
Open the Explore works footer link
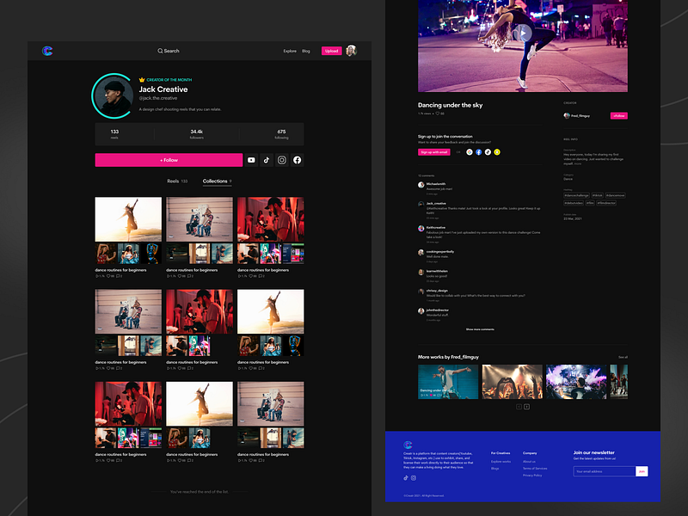[x=501, y=462]
